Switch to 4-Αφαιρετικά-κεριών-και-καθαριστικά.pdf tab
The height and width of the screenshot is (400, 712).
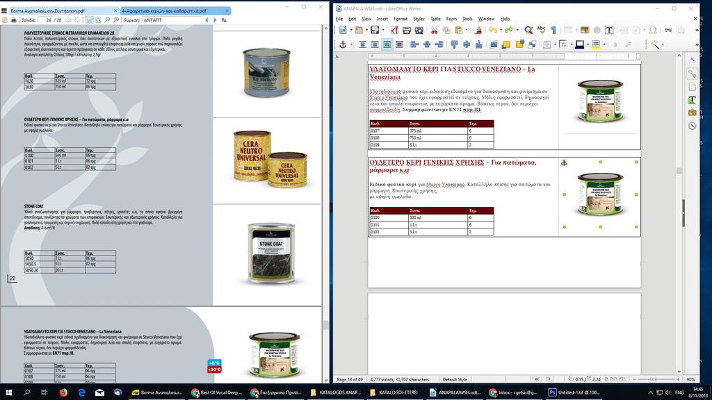click(x=175, y=10)
